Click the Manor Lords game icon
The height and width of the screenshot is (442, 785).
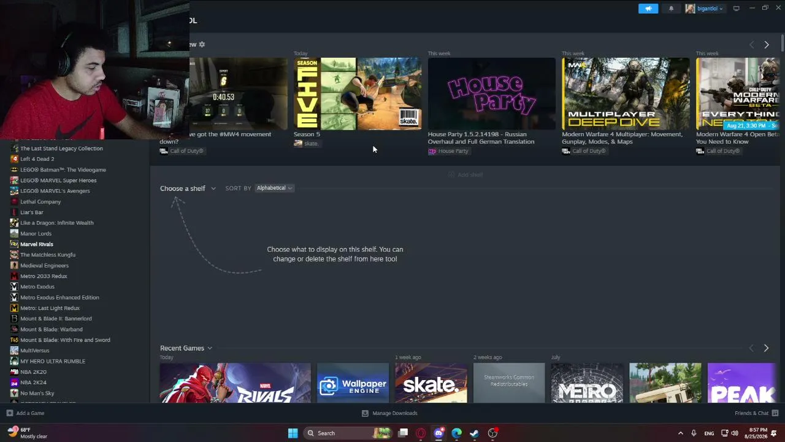(x=14, y=233)
